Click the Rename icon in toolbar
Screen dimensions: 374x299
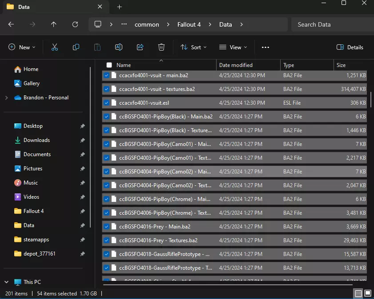[119, 47]
